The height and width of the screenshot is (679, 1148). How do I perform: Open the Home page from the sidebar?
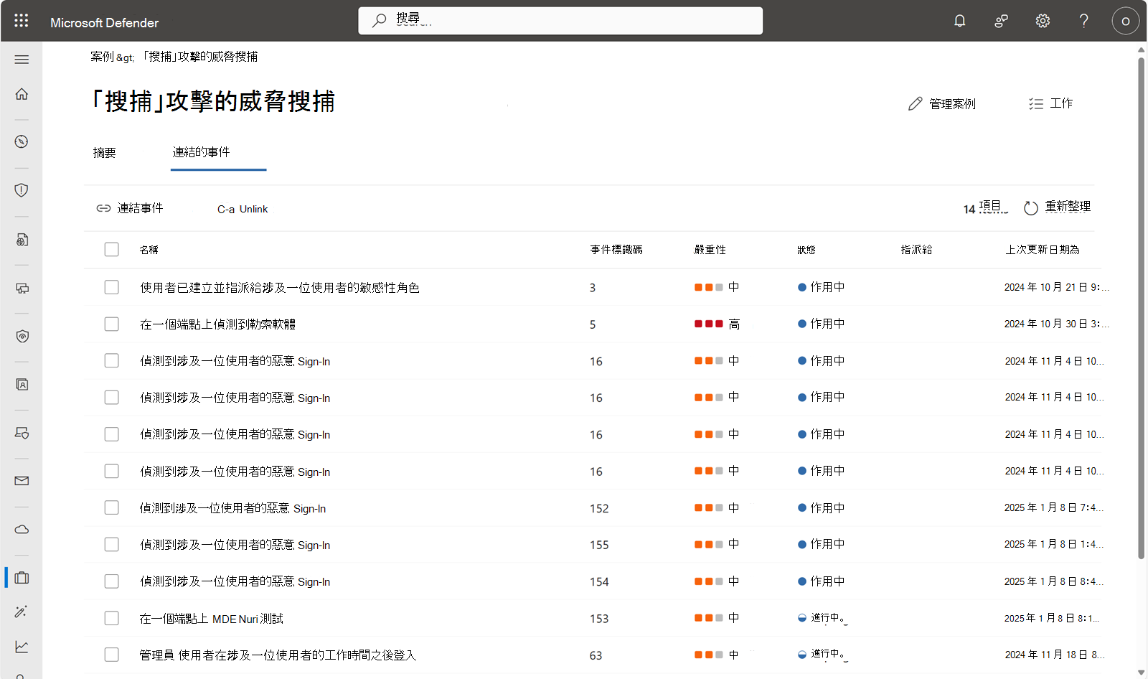tap(22, 94)
